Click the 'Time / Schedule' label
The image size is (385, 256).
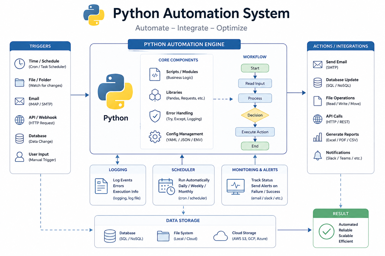(44, 61)
